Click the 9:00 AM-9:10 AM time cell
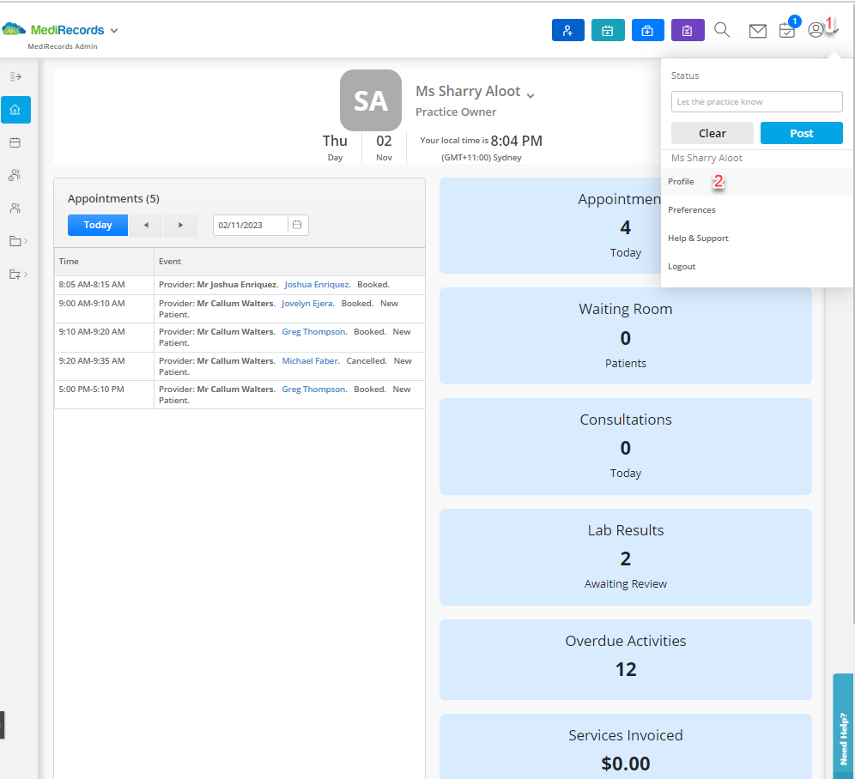The image size is (855, 779). (104, 309)
